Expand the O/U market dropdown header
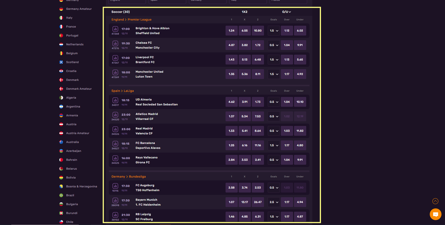Viewport: 445px width, 225px height. (287, 12)
